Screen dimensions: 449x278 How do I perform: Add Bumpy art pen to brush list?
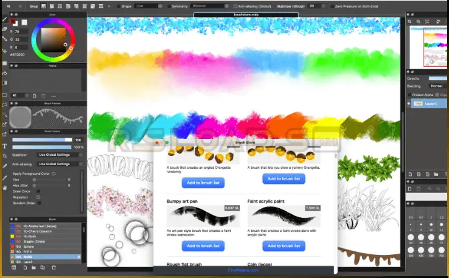pos(203,246)
